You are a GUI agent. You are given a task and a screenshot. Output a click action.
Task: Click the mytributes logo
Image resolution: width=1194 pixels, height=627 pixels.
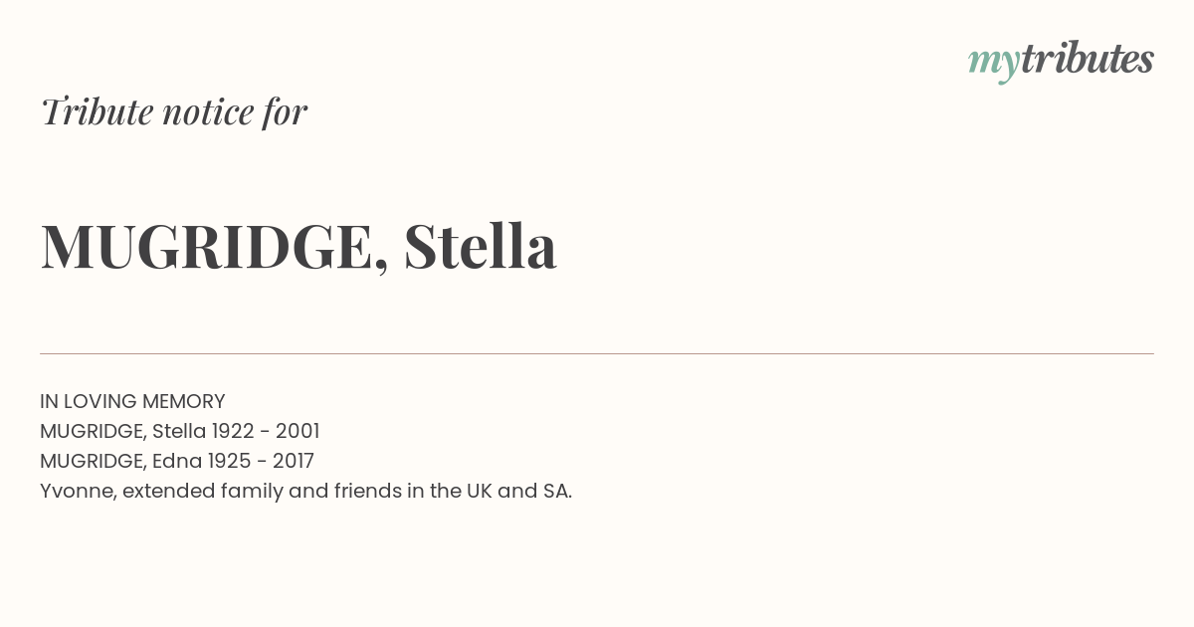click(1061, 61)
